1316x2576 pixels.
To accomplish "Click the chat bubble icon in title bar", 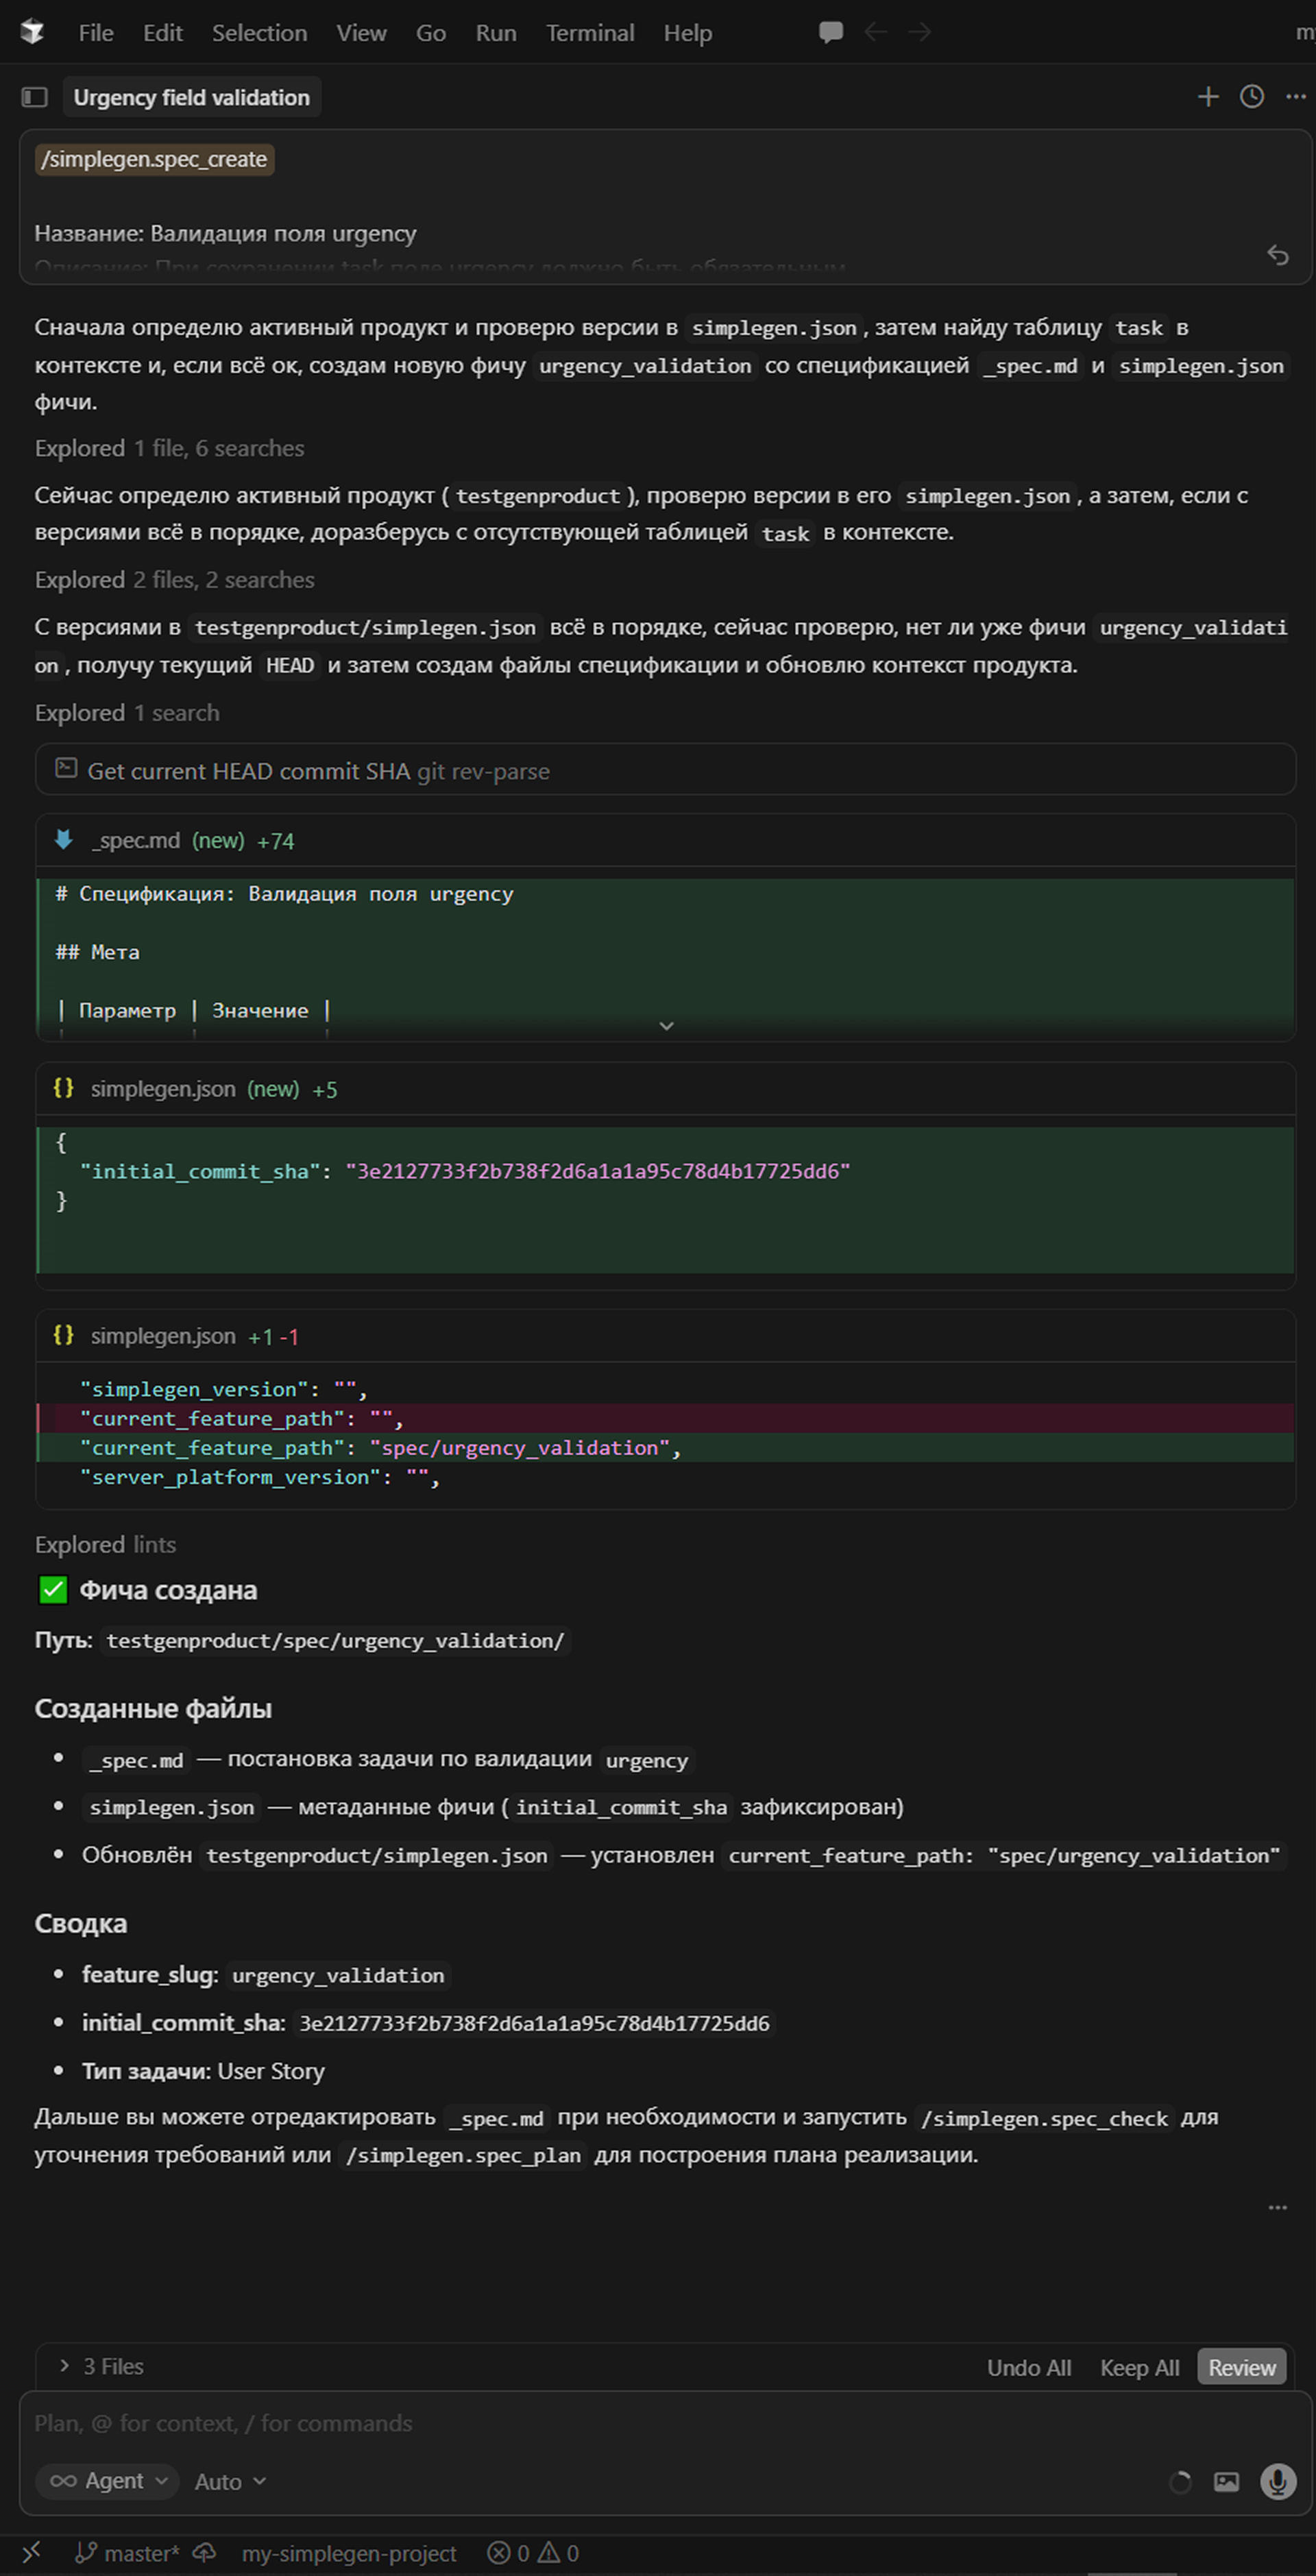I will pyautogui.click(x=830, y=32).
